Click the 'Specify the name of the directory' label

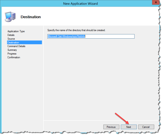(76, 30)
